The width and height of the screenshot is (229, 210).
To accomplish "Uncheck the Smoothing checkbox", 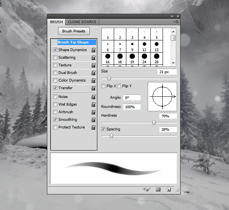I will (55, 119).
